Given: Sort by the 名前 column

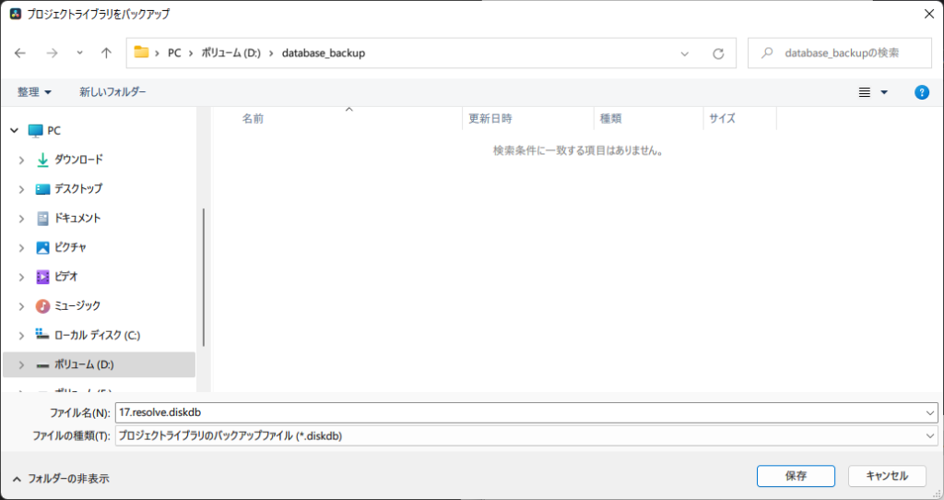Looking at the screenshot, I should coord(253,119).
